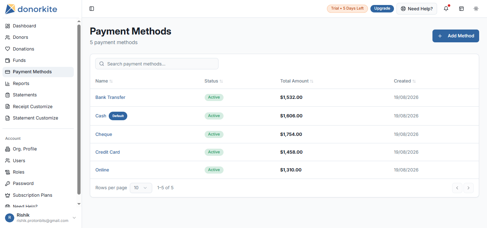This screenshot has width=487, height=228.
Task: Click the Statements clipboard icon
Action: pos(7,95)
